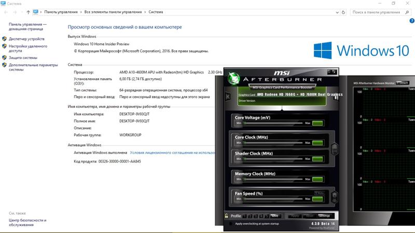Image resolution: width=415 pixels, height=233 pixels.
Task: Click the Up arrow navigation icon
Action: click(x=28, y=12)
